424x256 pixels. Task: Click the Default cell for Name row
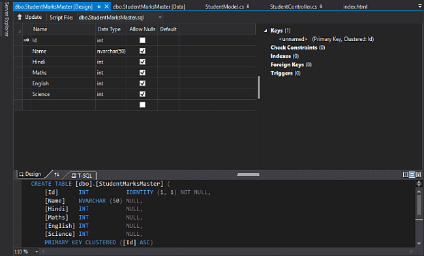[168, 51]
